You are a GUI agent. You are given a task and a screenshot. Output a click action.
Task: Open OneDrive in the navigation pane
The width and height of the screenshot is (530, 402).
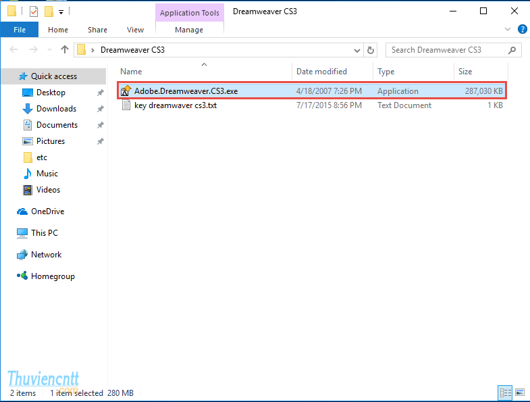click(x=47, y=211)
